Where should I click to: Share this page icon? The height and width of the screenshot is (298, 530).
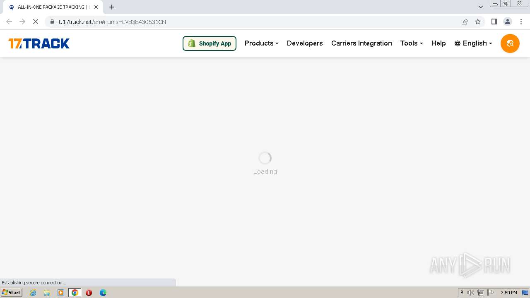pyautogui.click(x=465, y=22)
